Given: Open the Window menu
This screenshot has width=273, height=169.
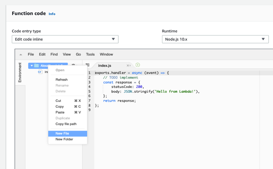Looking at the screenshot, I should 106,55.
